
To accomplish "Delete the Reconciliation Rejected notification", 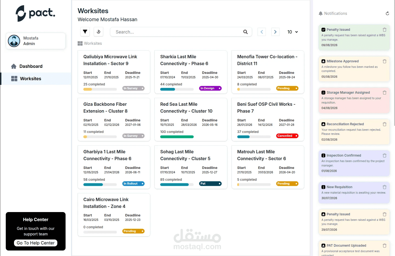I will click(x=385, y=124).
